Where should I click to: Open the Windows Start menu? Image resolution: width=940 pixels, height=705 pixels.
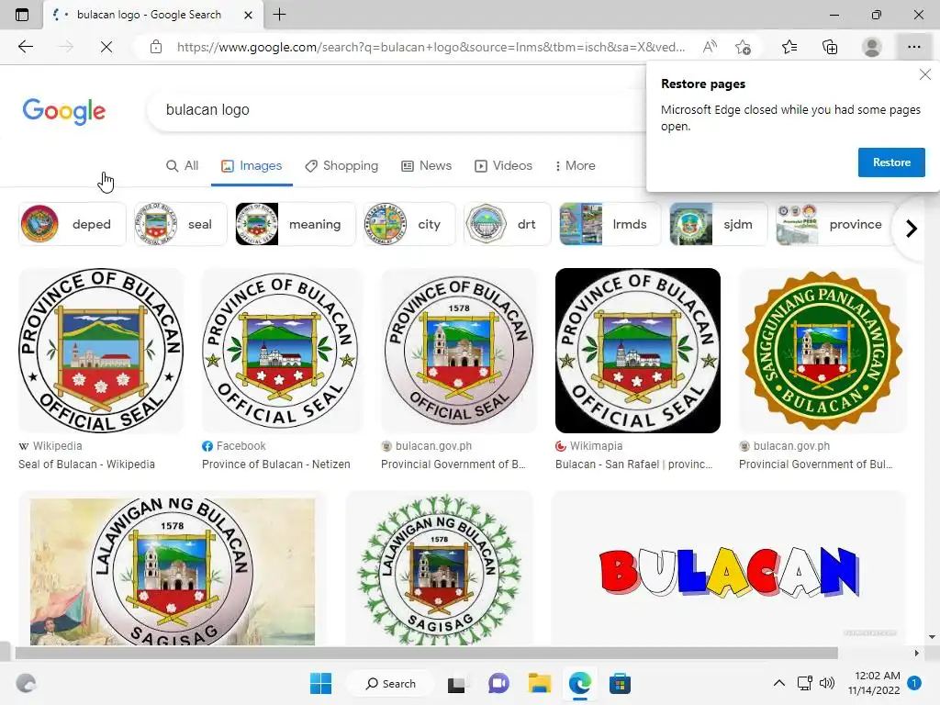(320, 683)
